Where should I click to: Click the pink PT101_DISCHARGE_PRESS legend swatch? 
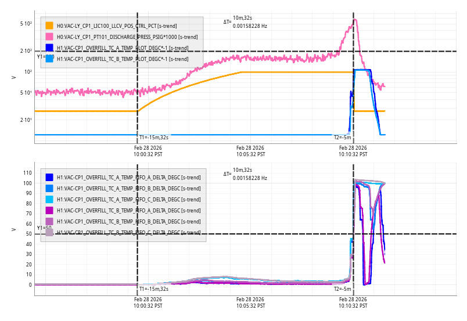tap(49, 37)
